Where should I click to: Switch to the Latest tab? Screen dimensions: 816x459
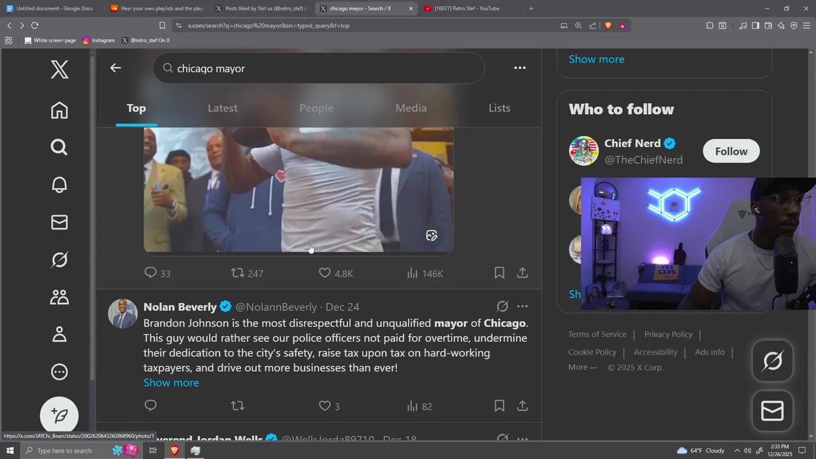point(222,108)
